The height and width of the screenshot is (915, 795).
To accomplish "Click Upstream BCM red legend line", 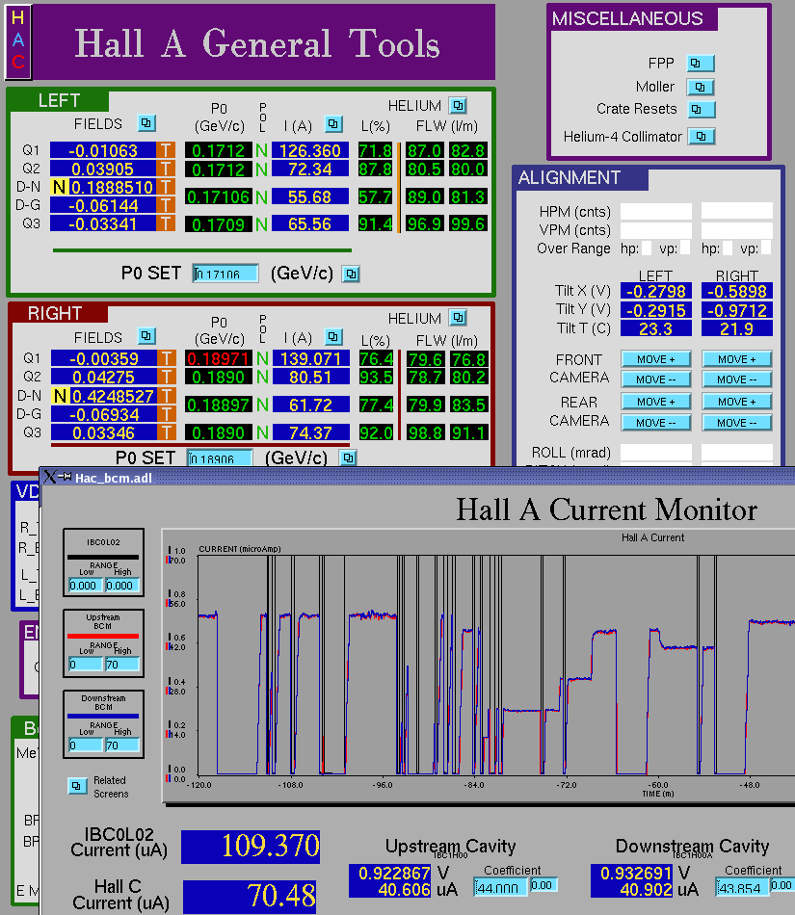I will coord(103,636).
